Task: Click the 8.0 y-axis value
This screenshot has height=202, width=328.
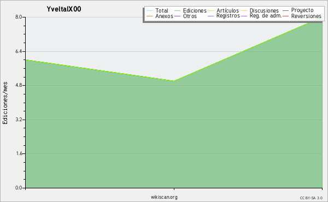Action: click(19, 17)
